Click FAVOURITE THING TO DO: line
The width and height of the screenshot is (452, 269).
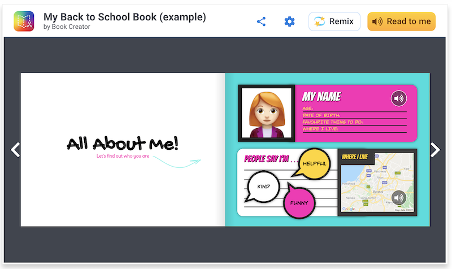tap(355, 122)
